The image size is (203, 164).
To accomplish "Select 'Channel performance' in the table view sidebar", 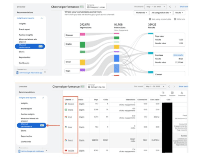I will pyautogui.click(x=32, y=125).
